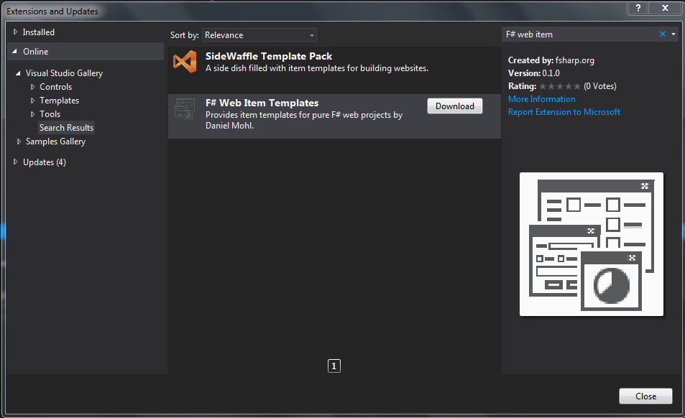Expand the Installed category arrow
Image resolution: width=685 pixels, height=418 pixels.
[15, 32]
